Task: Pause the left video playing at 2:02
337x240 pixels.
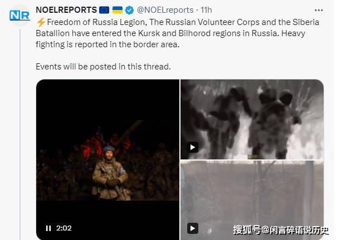Action: (48, 228)
